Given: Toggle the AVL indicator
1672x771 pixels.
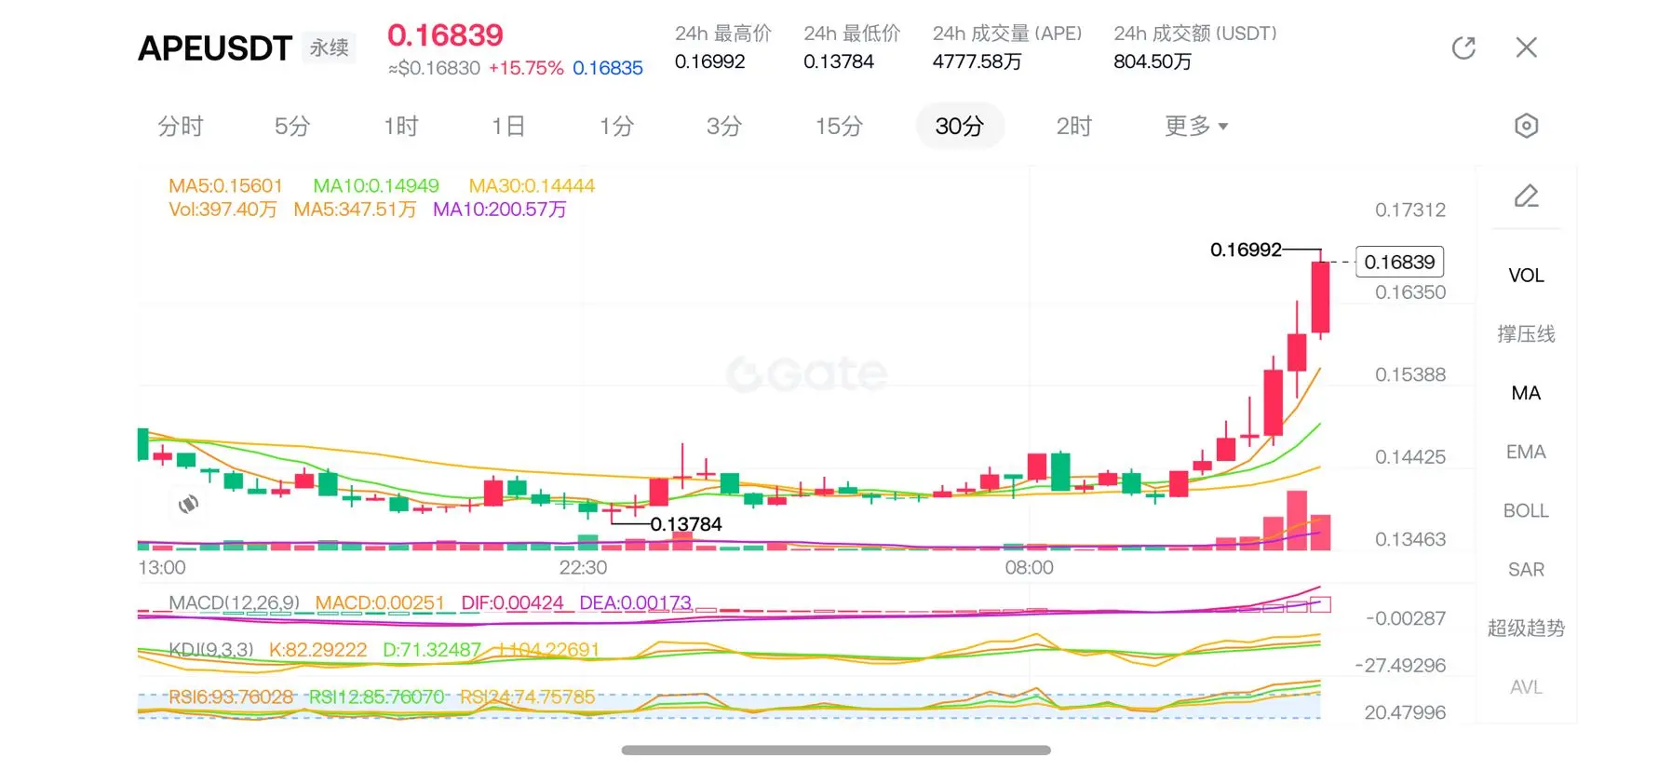Looking at the screenshot, I should tap(1526, 687).
